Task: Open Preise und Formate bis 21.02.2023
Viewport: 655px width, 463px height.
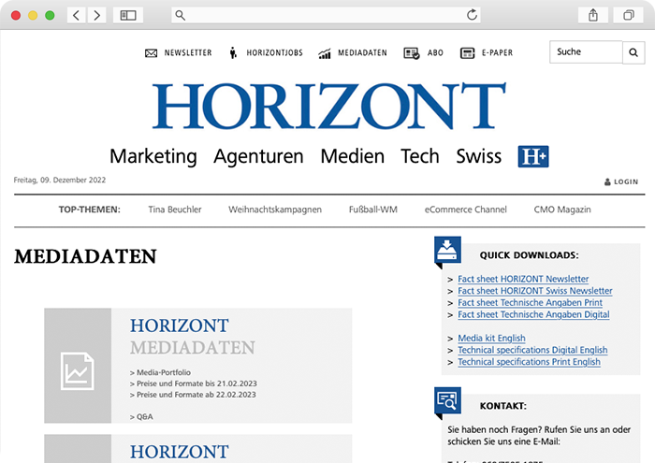Action: 194,383
